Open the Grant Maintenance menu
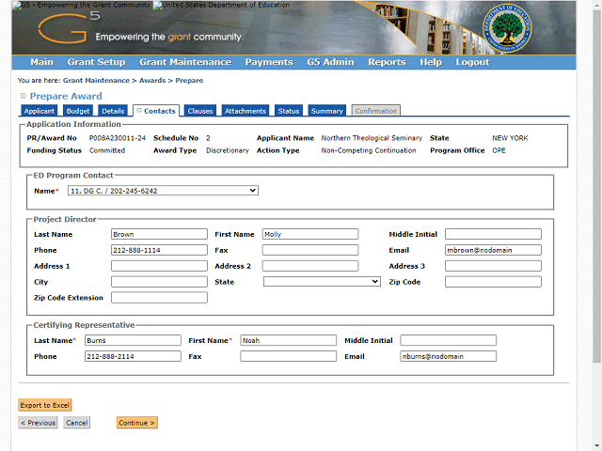 click(x=184, y=62)
